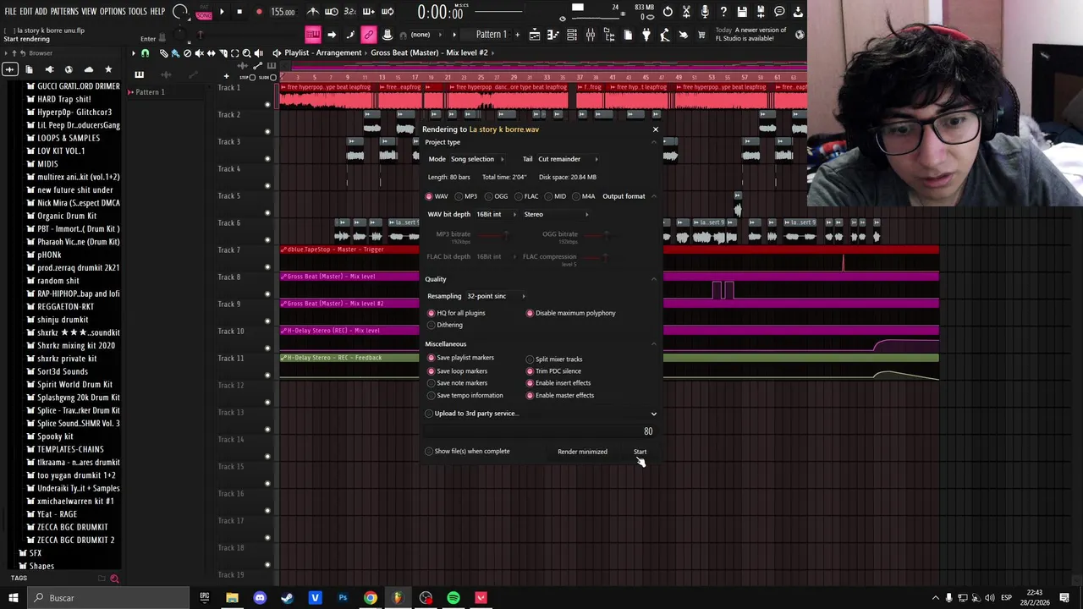Click the Render minimized button
The image size is (1083, 609).
point(582,452)
